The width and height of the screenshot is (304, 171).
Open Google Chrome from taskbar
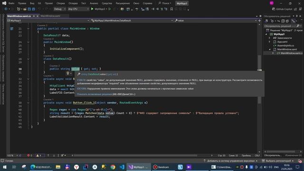113,167
